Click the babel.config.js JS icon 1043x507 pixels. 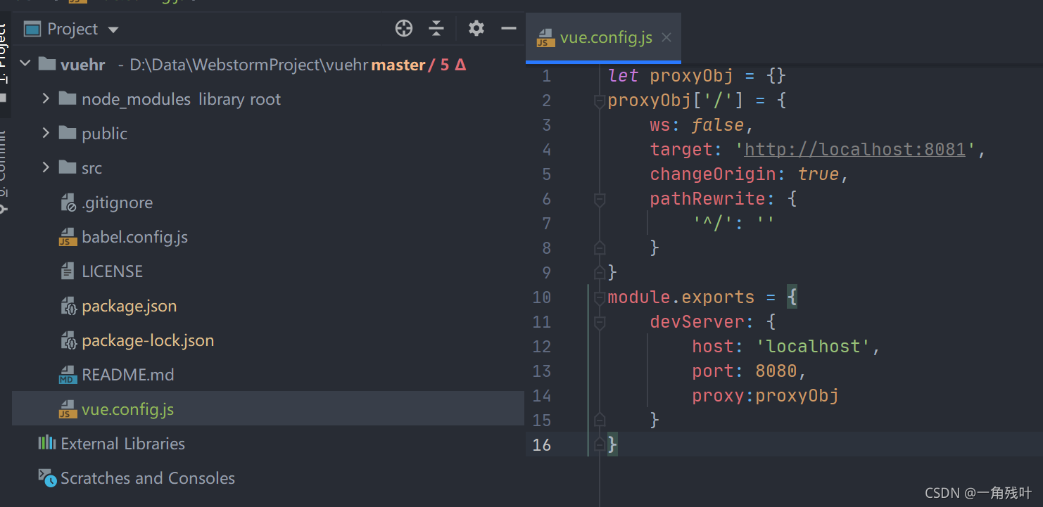[68, 237]
